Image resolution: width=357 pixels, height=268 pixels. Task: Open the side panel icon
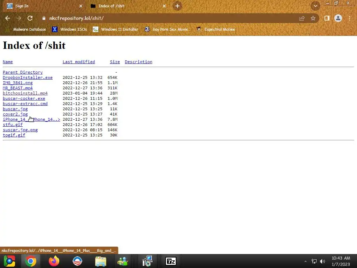[327, 18]
